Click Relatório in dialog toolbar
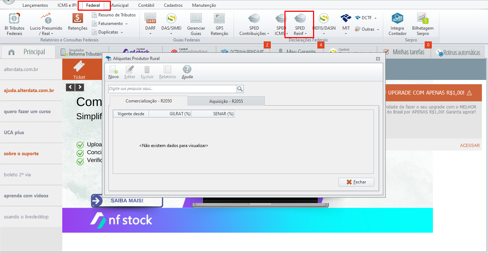488x253 pixels. [x=167, y=72]
